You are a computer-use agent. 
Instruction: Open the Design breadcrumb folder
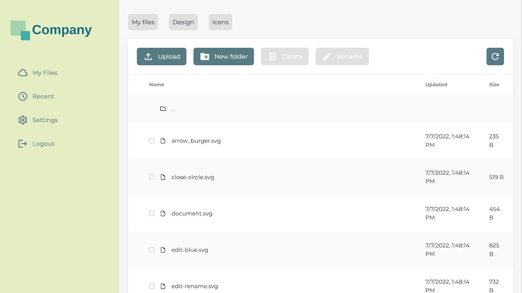(x=183, y=22)
